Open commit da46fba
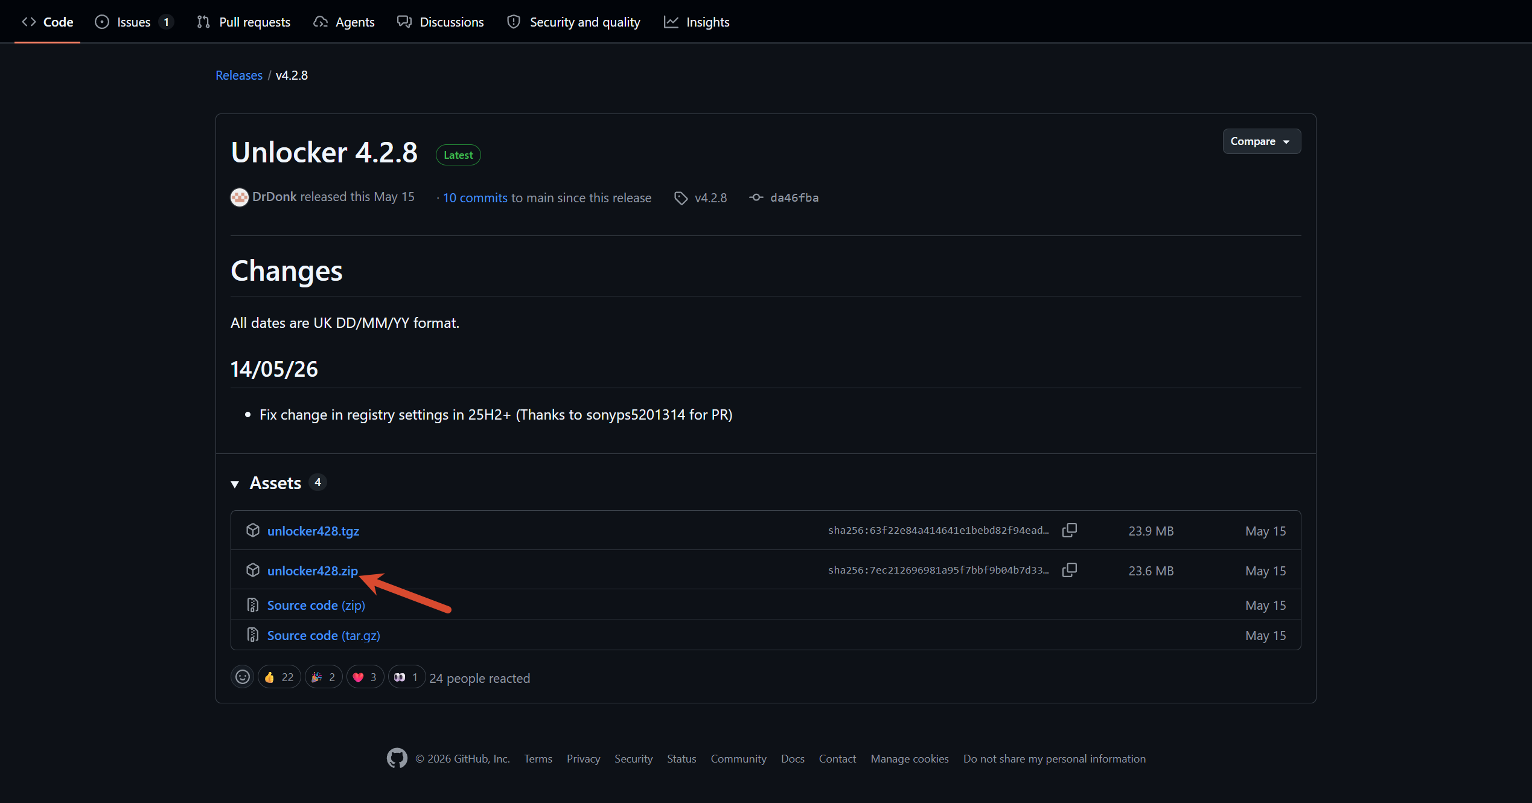The image size is (1532, 803). tap(794, 197)
